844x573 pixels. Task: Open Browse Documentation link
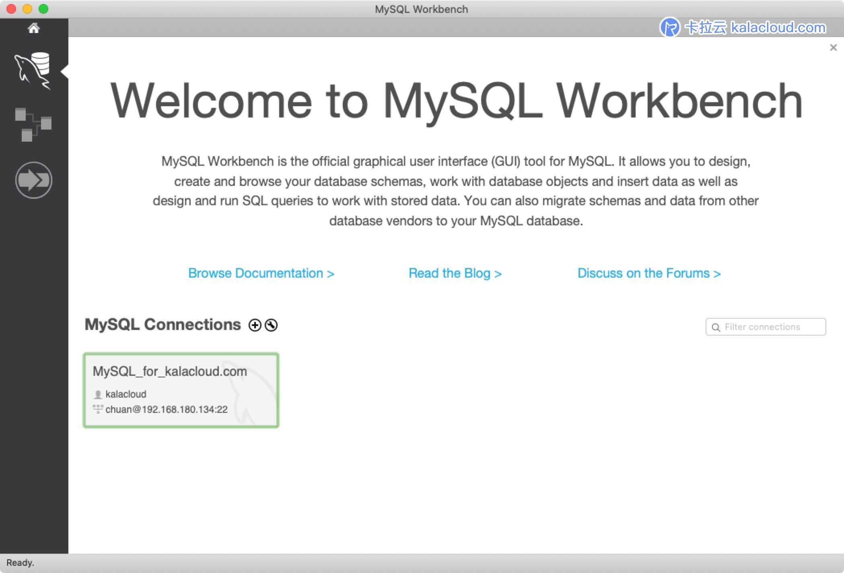pyautogui.click(x=261, y=273)
